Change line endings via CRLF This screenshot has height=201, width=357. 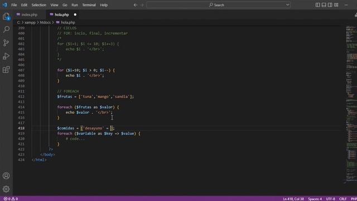(x=343, y=199)
